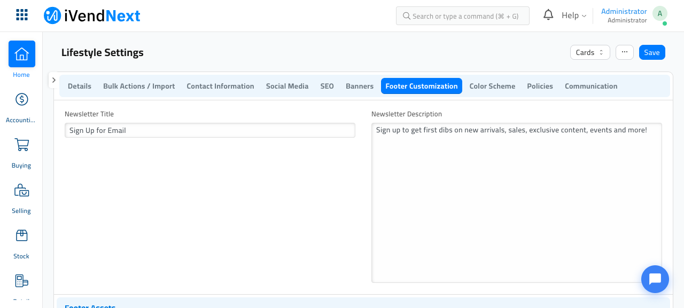Open the Selling sidebar icon
The width and height of the screenshot is (684, 308).
coord(22,190)
